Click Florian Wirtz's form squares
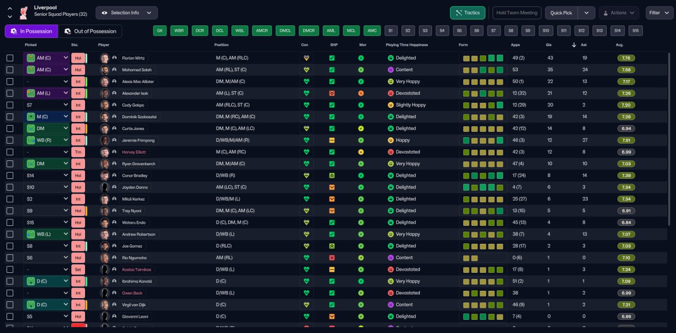The height and width of the screenshot is (333, 676). point(483,58)
